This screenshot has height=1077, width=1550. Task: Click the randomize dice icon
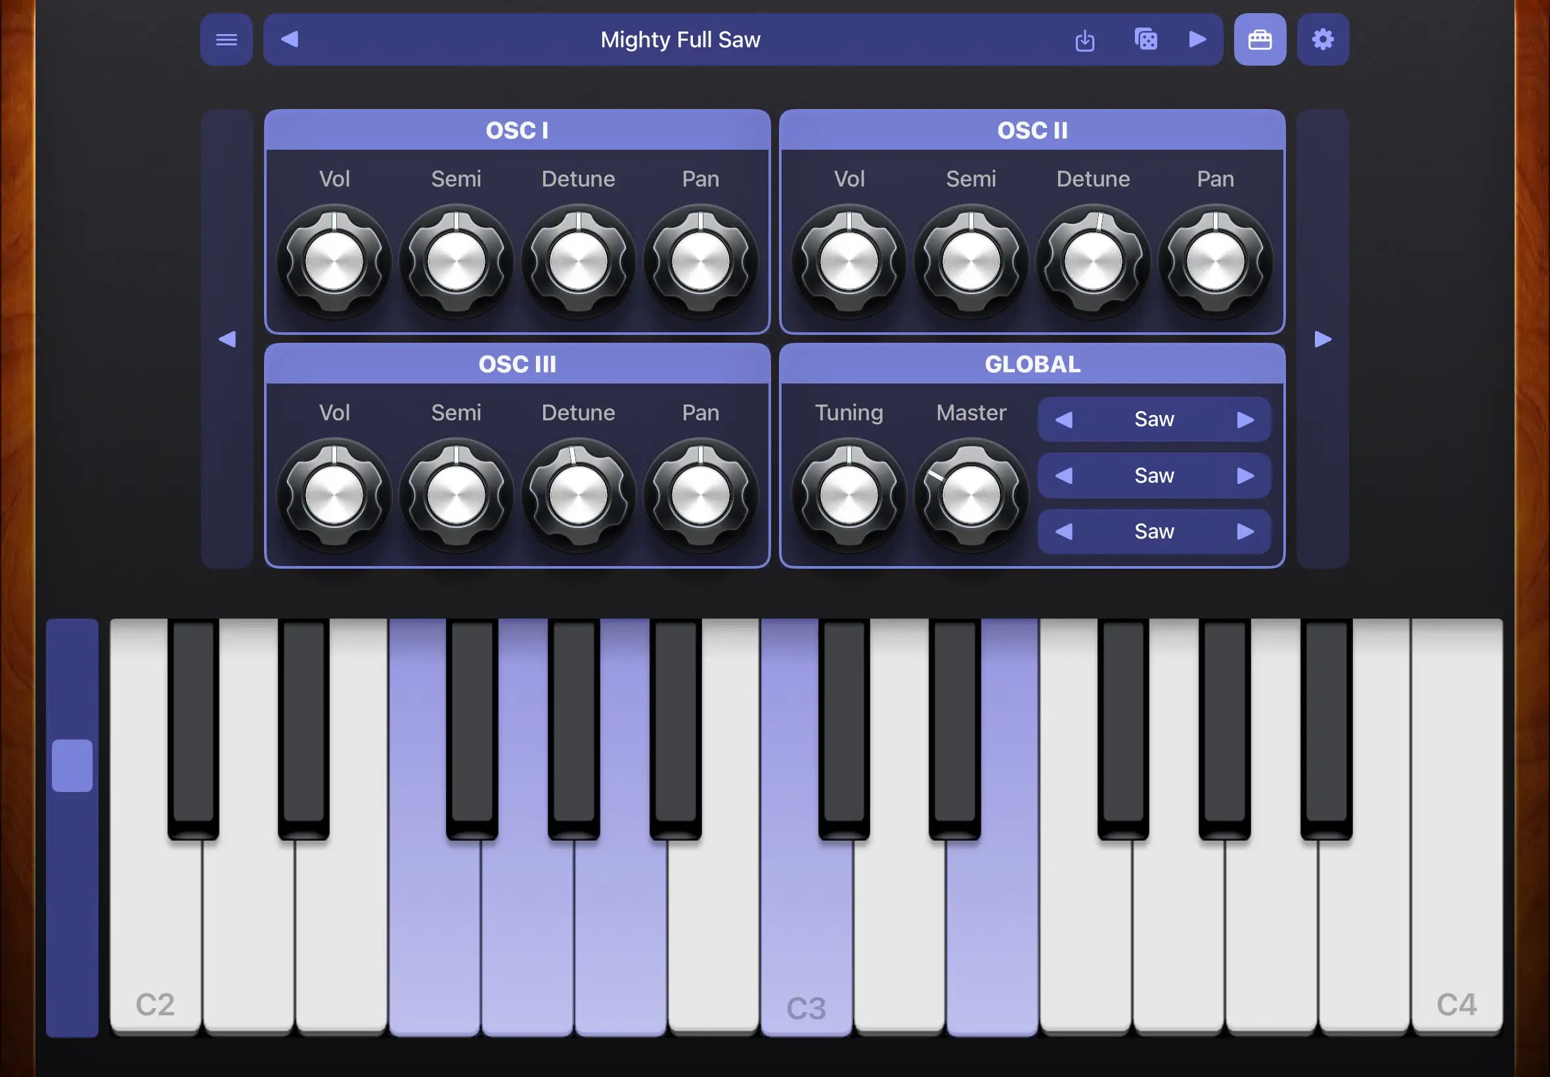click(x=1146, y=39)
